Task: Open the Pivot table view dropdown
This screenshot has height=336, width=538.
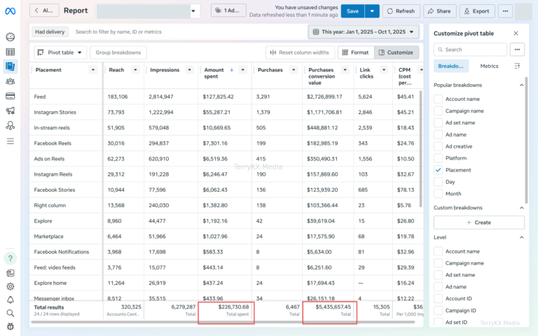Action: 60,52
